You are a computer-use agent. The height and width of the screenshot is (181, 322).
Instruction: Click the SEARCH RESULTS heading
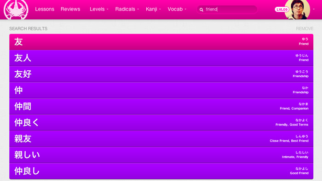point(29,28)
